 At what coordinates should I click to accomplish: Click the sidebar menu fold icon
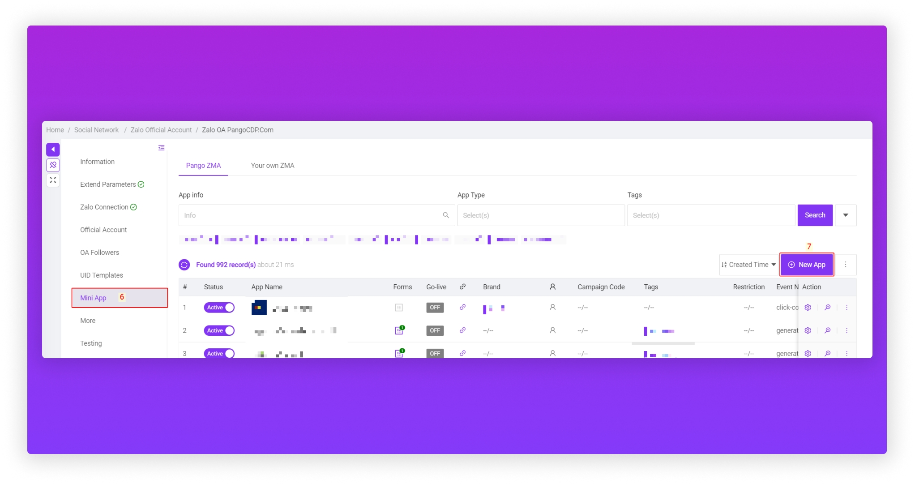click(161, 148)
